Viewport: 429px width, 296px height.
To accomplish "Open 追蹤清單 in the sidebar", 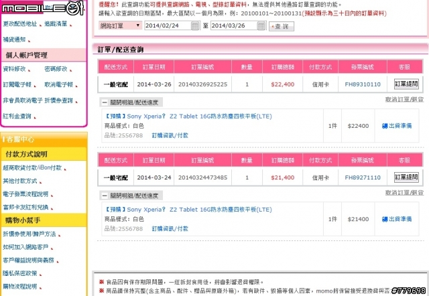I will pyautogui.click(x=56, y=24).
